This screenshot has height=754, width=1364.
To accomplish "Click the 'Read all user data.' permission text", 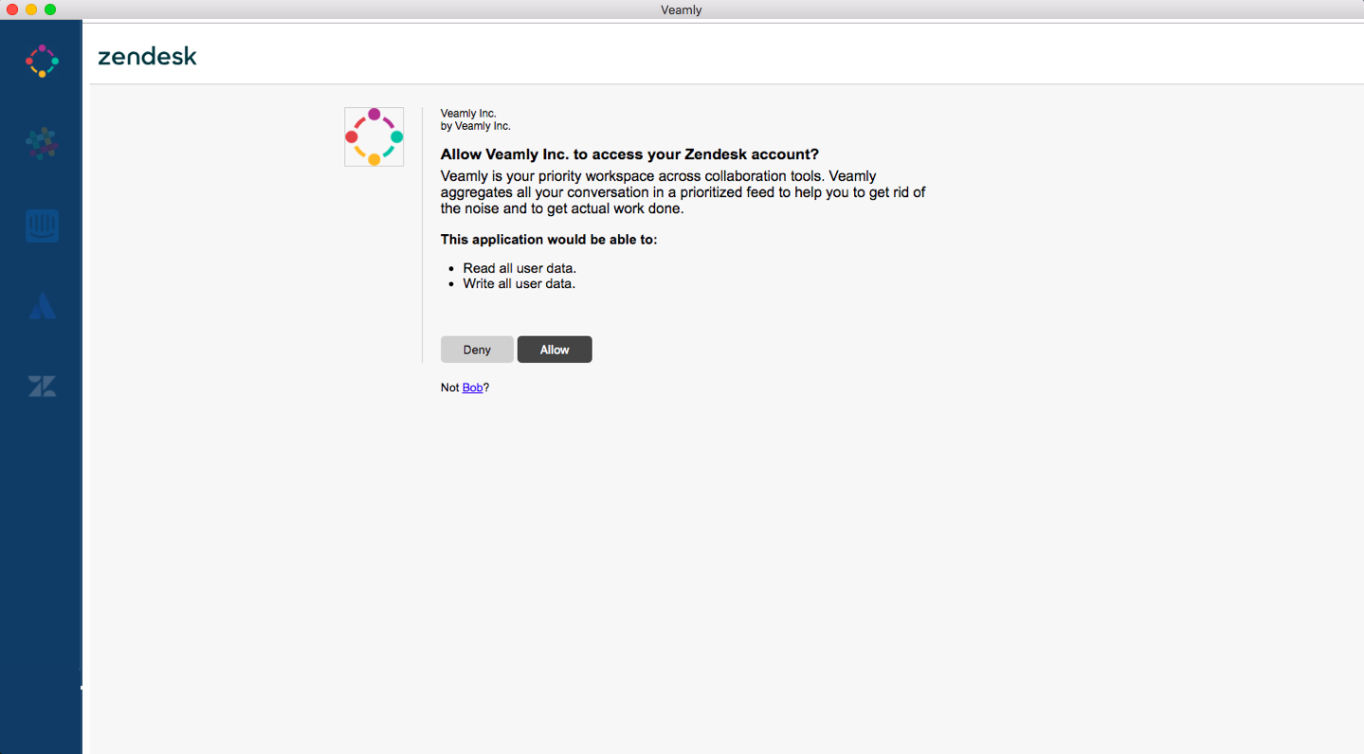I will pos(519,268).
